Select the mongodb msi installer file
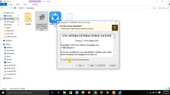The image size is (170, 95). (42, 21)
